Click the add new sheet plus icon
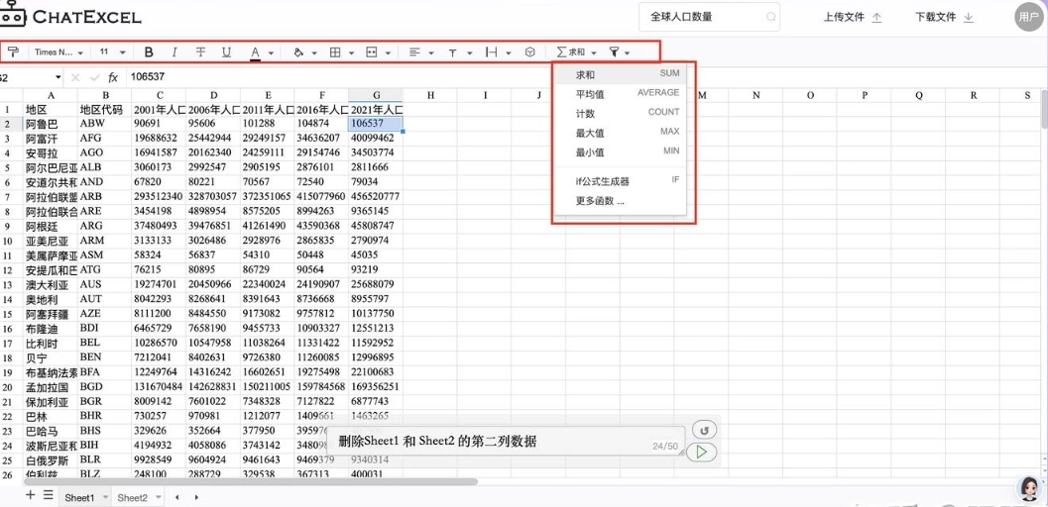 click(30, 495)
